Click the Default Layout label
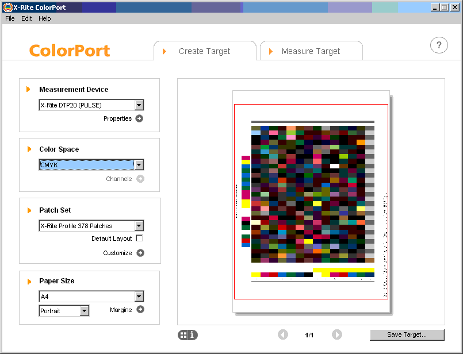463x354 pixels. click(x=112, y=238)
